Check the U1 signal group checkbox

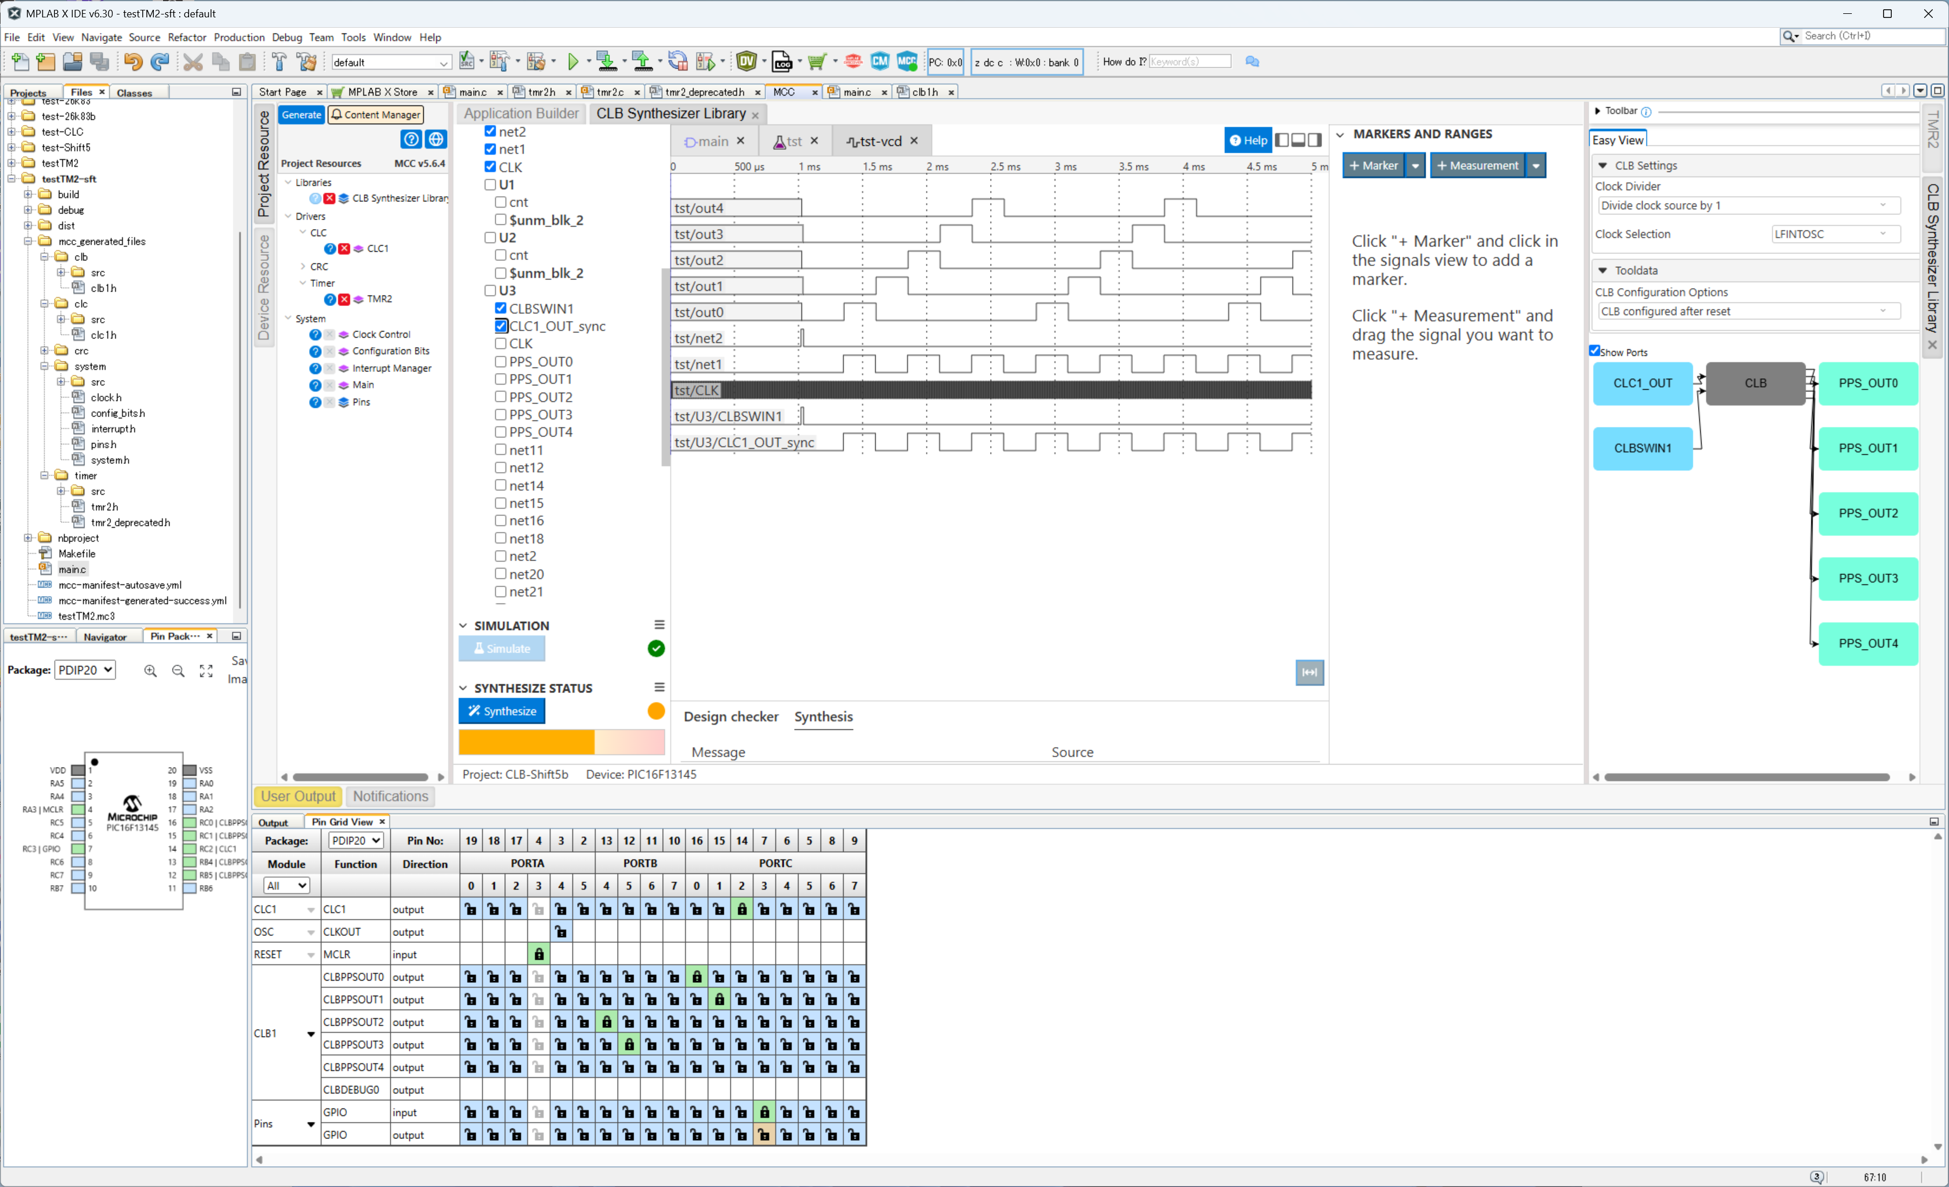490,185
